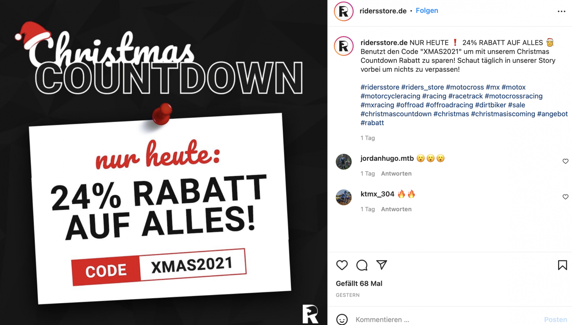Open ridersstore.de profile picture in header
Viewport: 572px width, 325px height.
click(x=344, y=11)
